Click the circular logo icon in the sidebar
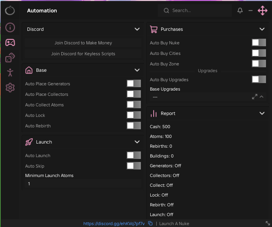Image resolution: width=272 pixels, height=227 pixels. 10,11
